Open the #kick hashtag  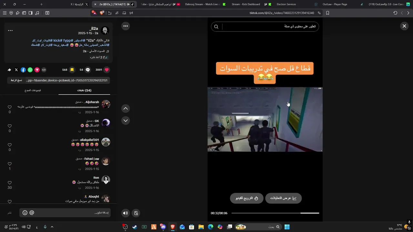(57, 40)
